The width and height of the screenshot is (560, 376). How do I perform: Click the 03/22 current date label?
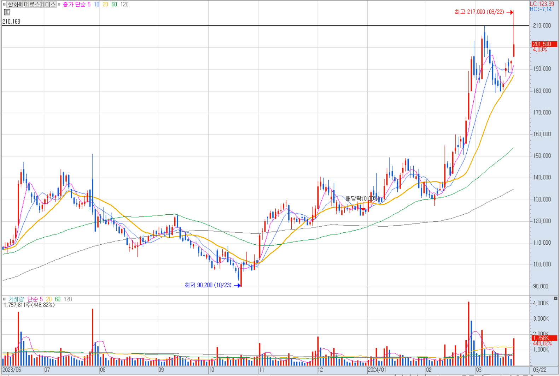[x=540, y=370]
